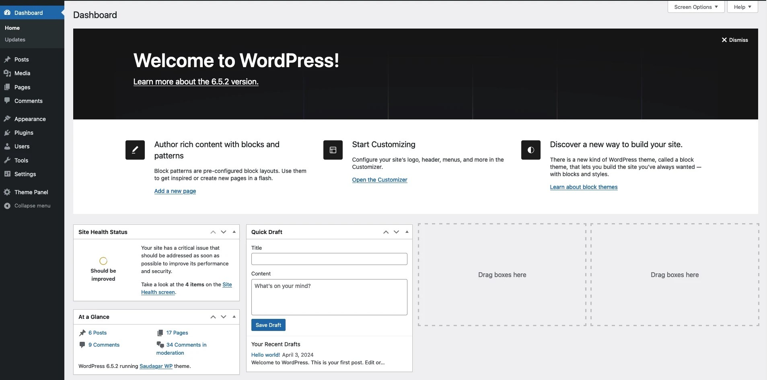The width and height of the screenshot is (767, 380).
Task: Move At a Glance box up
Action: [x=213, y=317]
